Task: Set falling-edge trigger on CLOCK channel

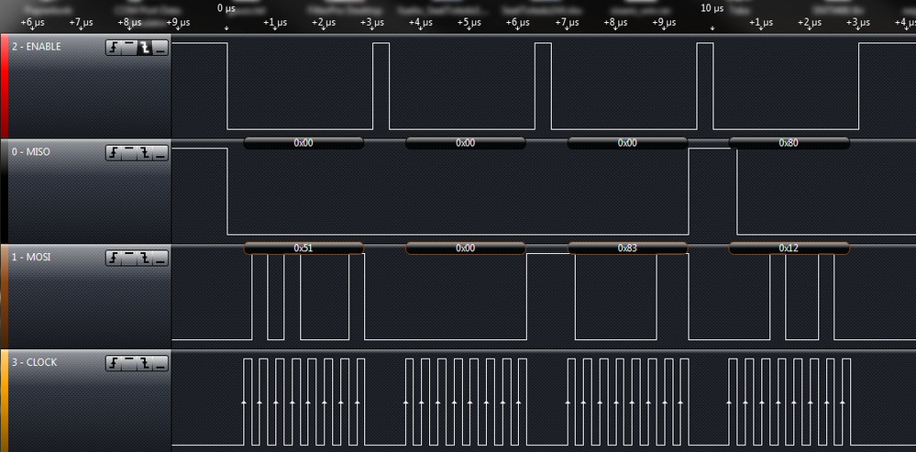Action: (145, 363)
